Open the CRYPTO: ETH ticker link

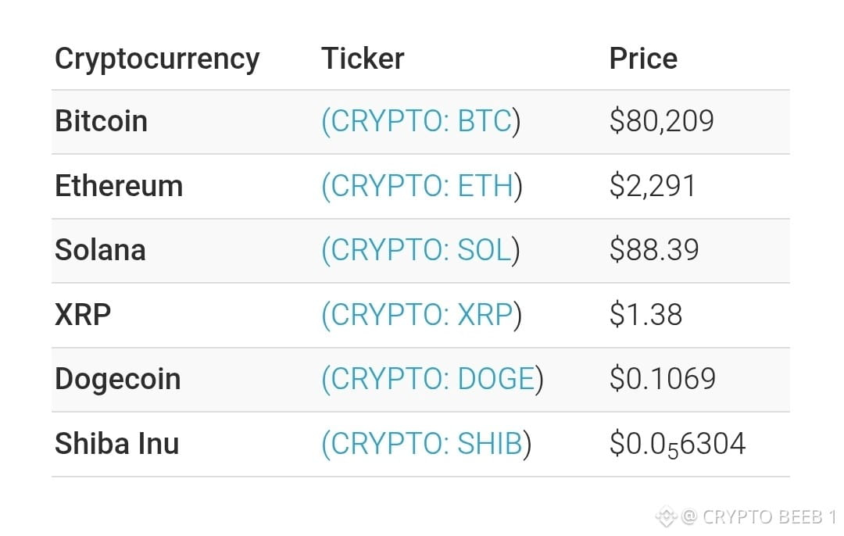(x=421, y=186)
